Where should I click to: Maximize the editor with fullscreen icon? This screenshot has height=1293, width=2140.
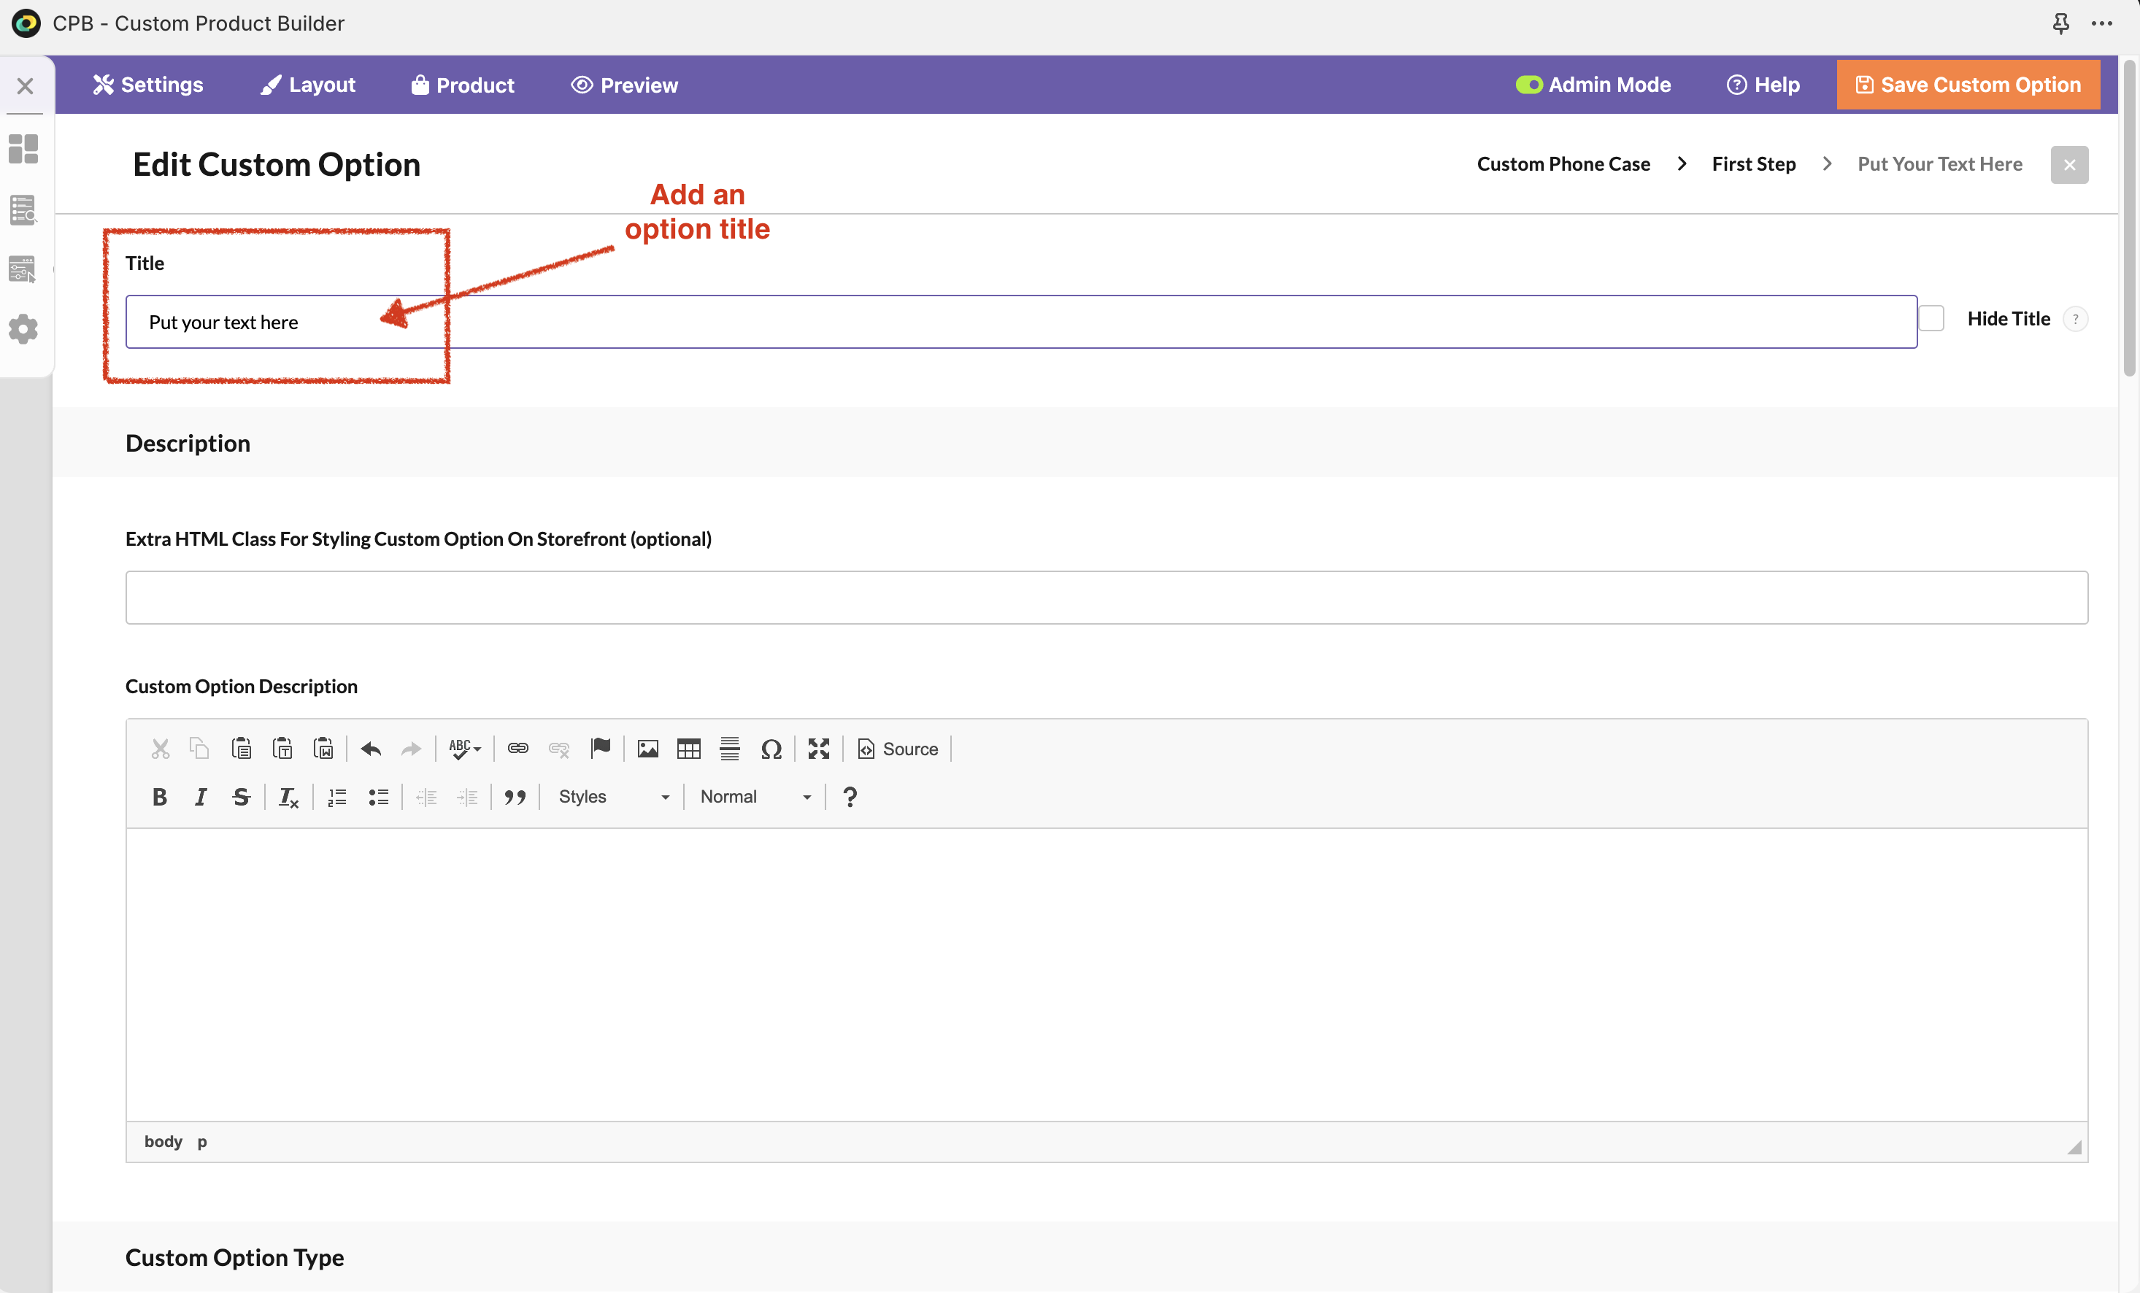tap(818, 749)
